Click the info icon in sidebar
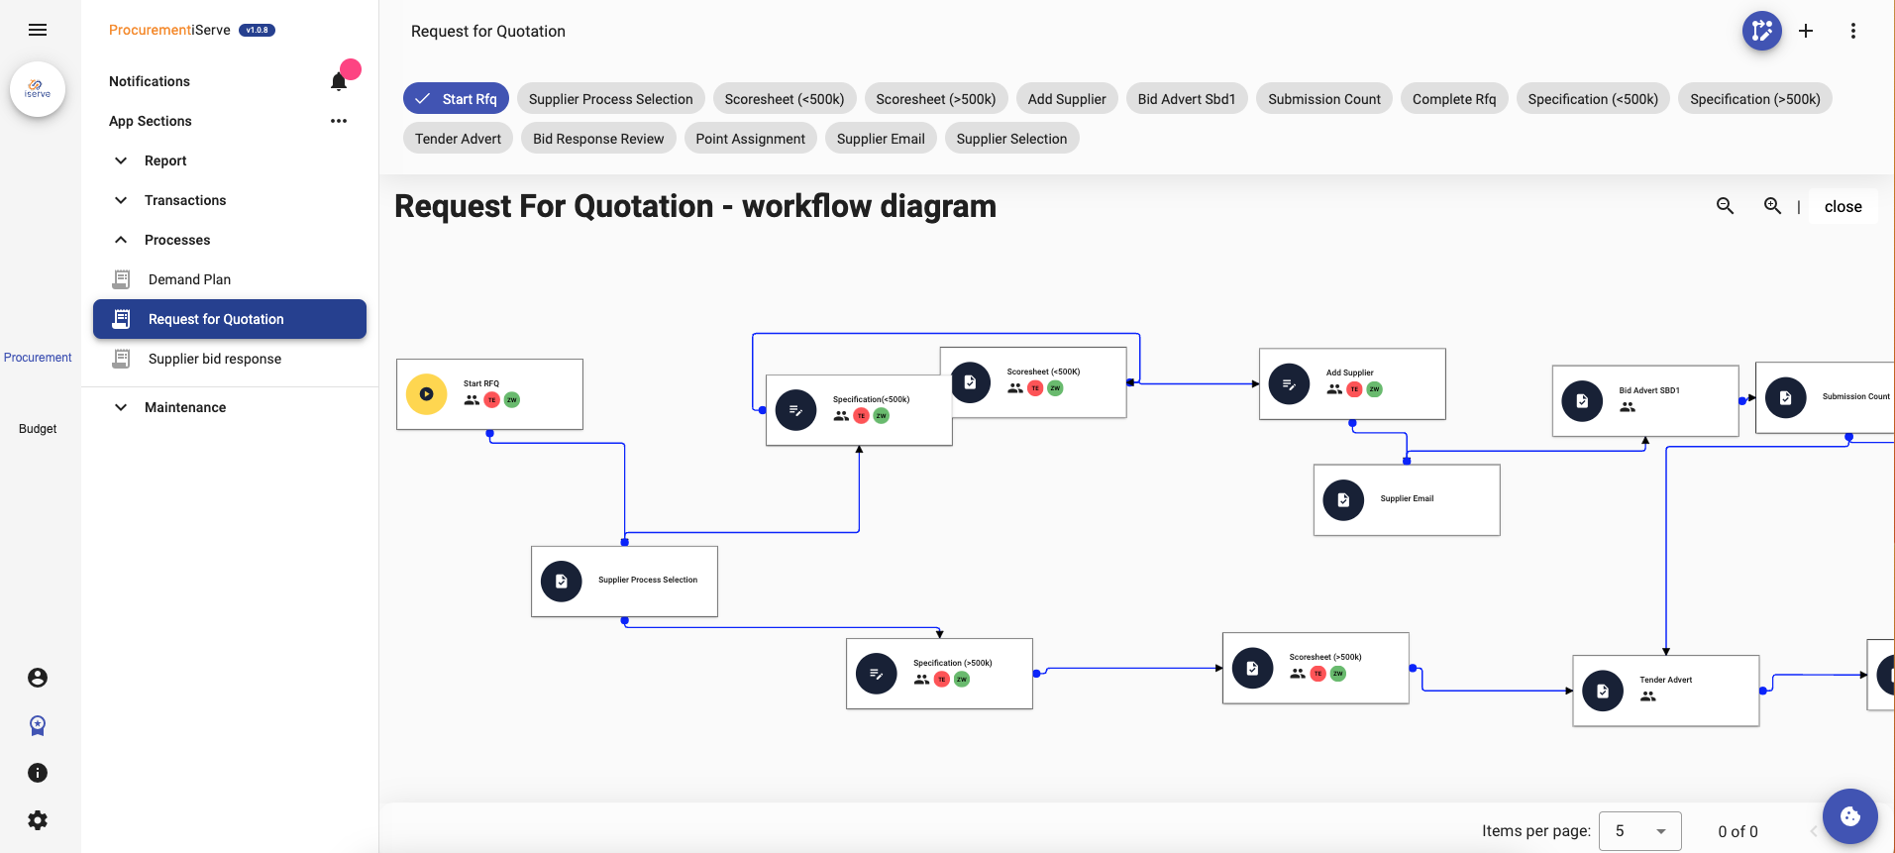Viewport: 1895px width, 853px height. click(38, 773)
